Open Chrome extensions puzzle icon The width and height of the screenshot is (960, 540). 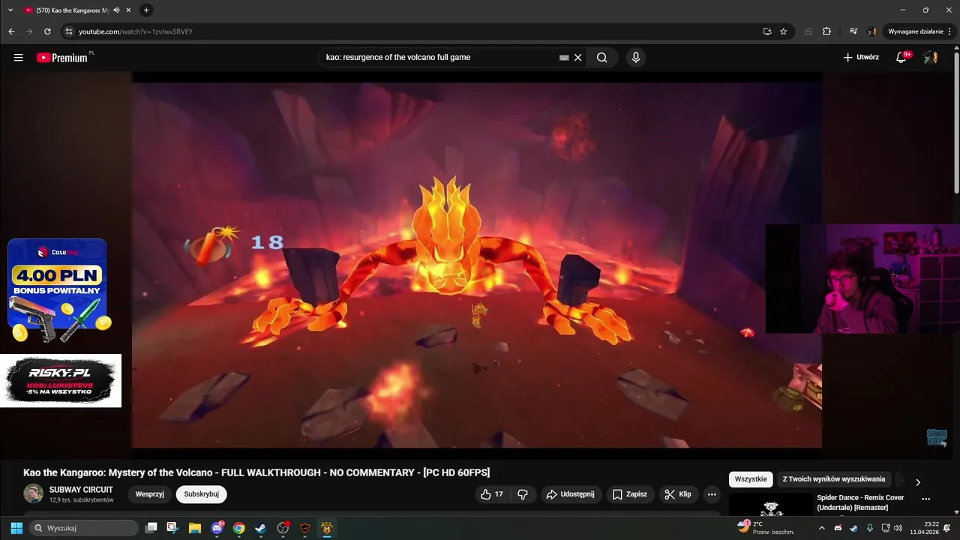(x=826, y=31)
